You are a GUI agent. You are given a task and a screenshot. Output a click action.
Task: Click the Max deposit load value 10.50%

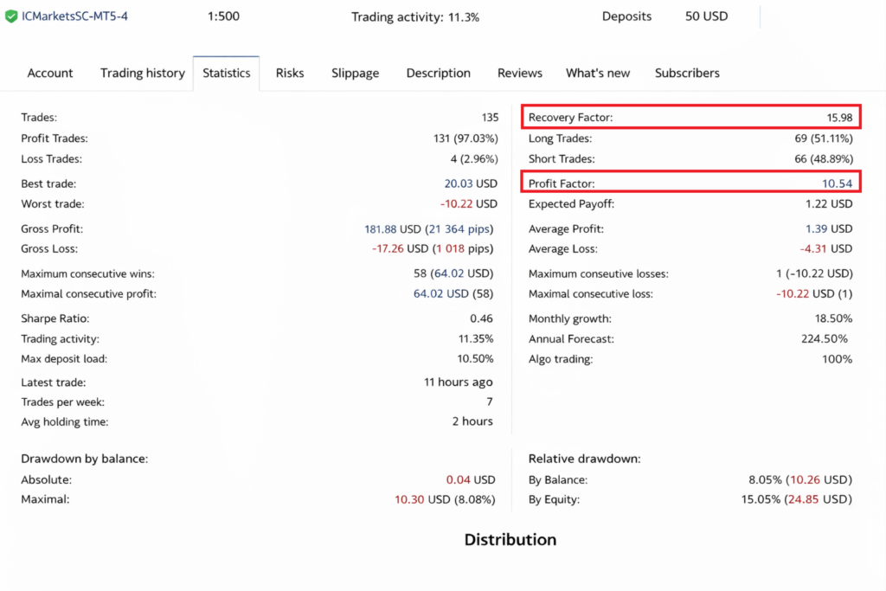pos(475,359)
